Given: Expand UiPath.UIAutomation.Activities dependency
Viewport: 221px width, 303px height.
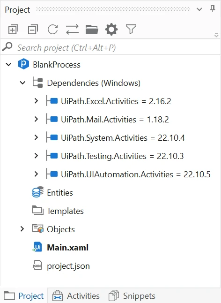Looking at the screenshot, I should click(36, 174).
